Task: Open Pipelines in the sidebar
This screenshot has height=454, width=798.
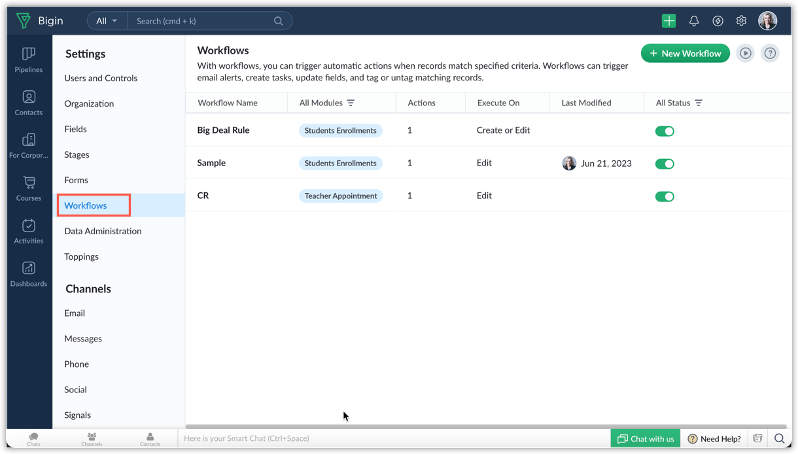Action: coord(29,60)
